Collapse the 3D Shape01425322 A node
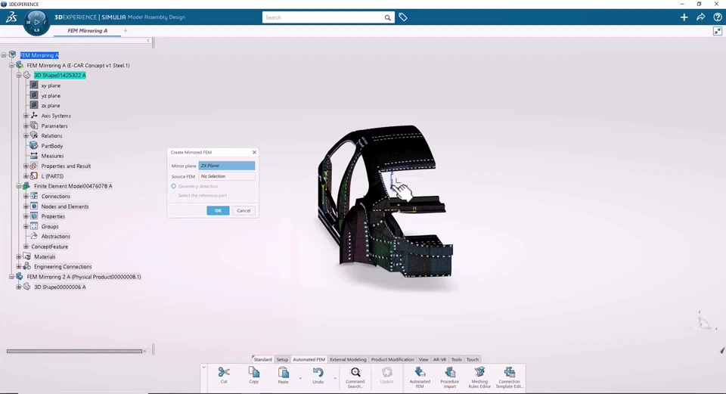Viewport: 726px width, 394px height. (19, 75)
